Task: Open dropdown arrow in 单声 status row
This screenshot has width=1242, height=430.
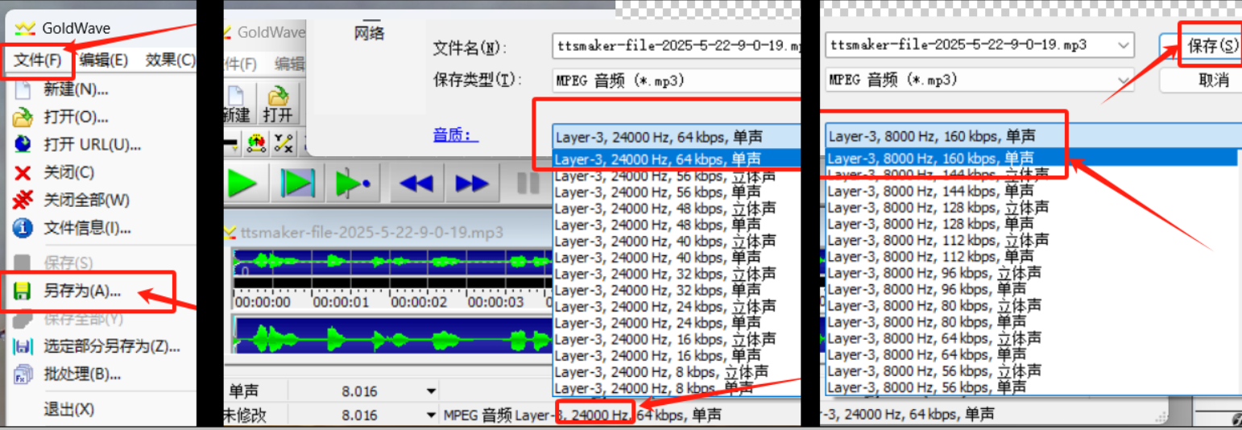Action: click(x=433, y=391)
